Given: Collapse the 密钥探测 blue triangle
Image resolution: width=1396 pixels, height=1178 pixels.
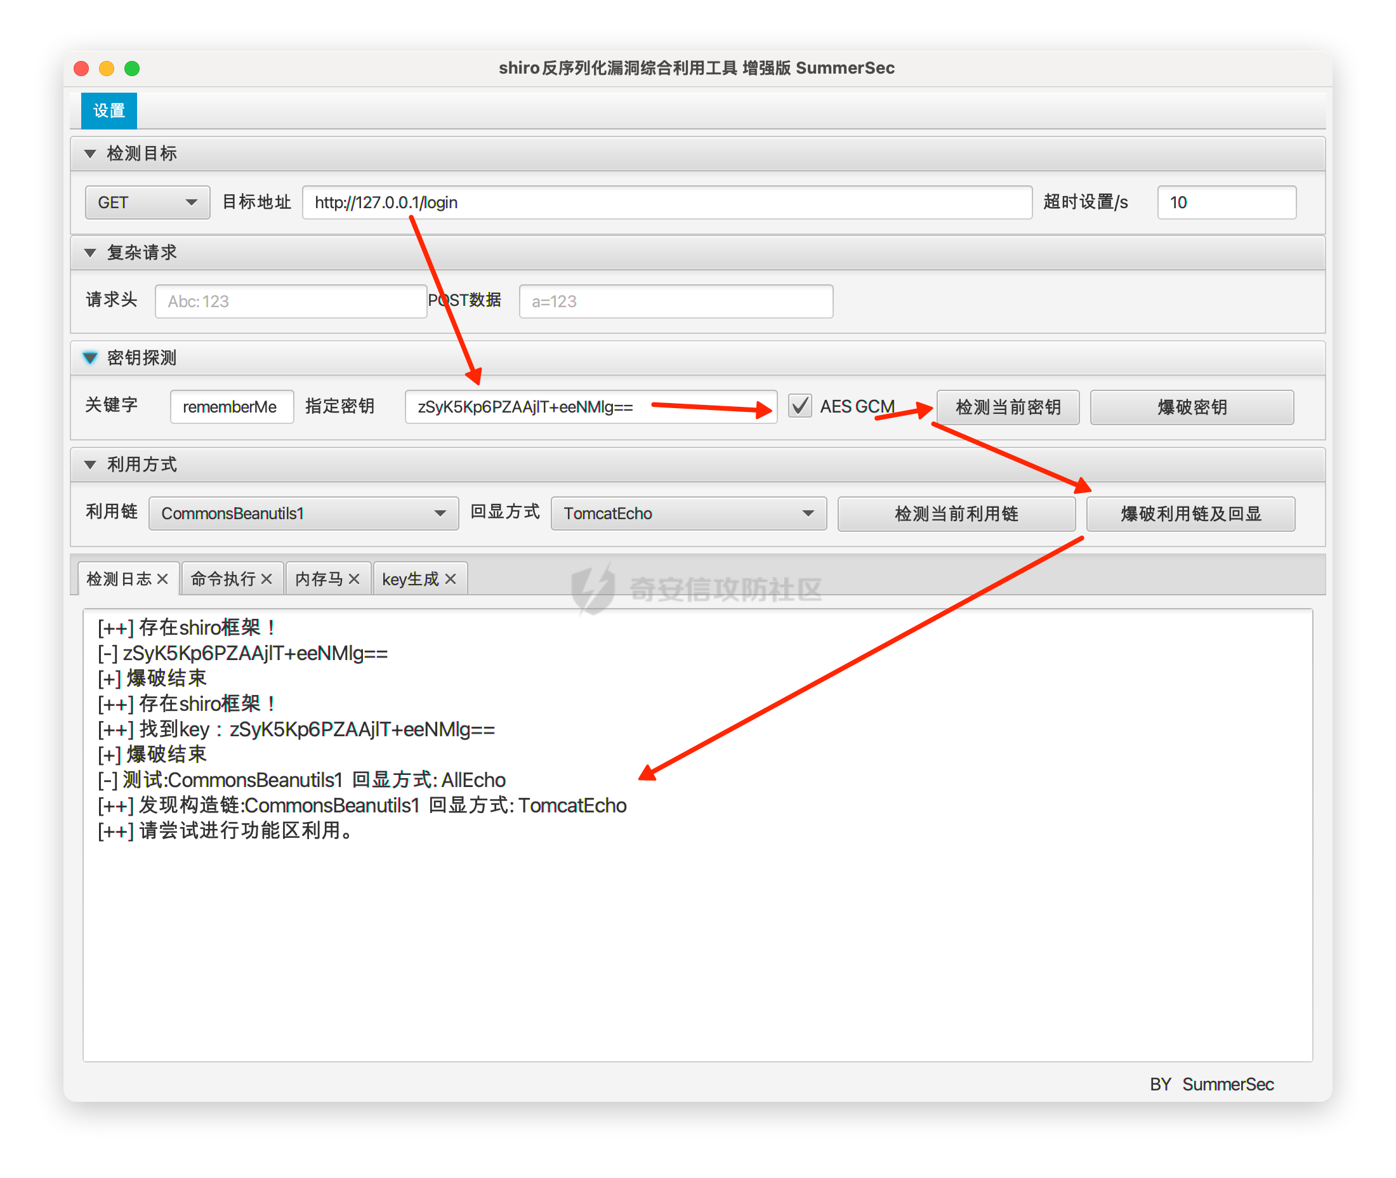Looking at the screenshot, I should click(90, 358).
